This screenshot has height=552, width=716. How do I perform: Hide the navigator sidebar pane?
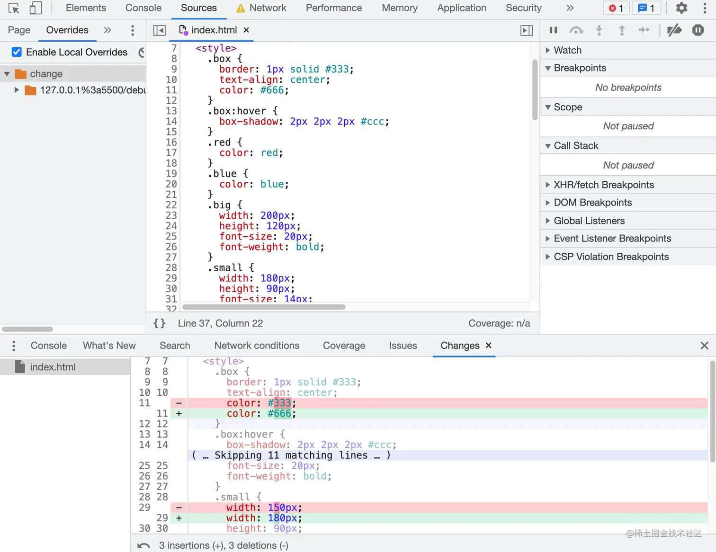pos(160,30)
